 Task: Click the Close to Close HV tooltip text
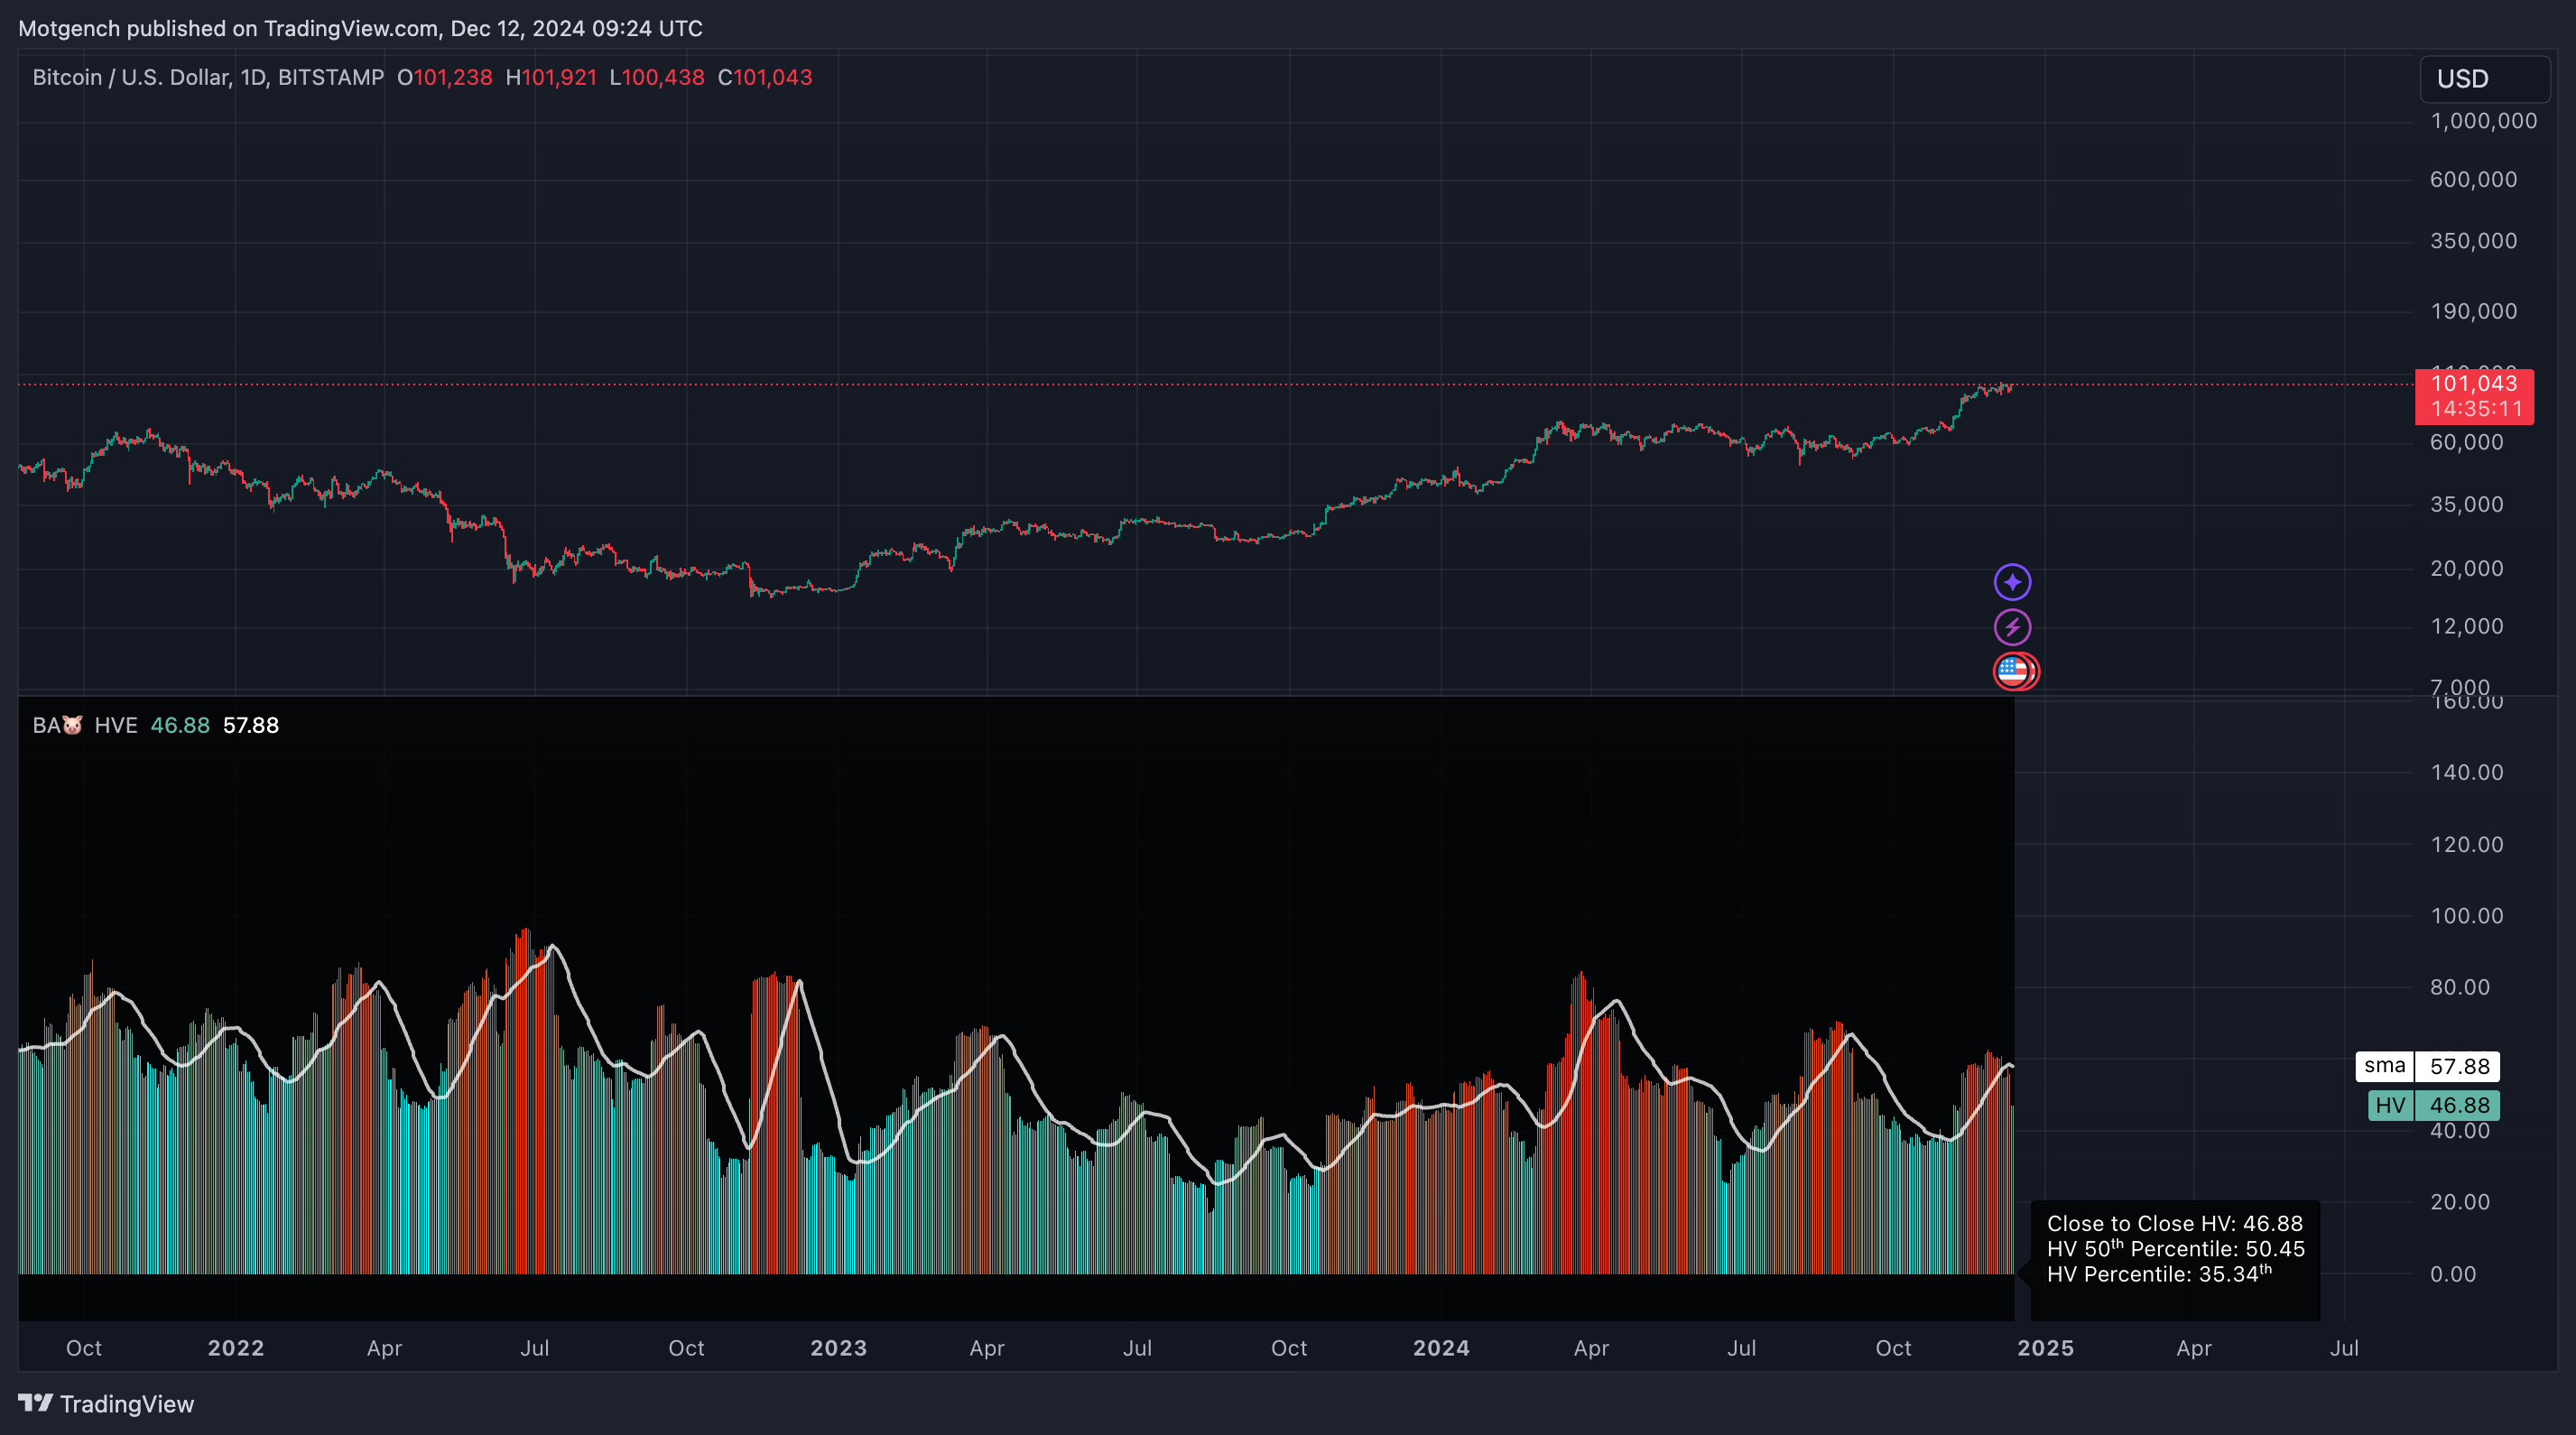click(2174, 1224)
